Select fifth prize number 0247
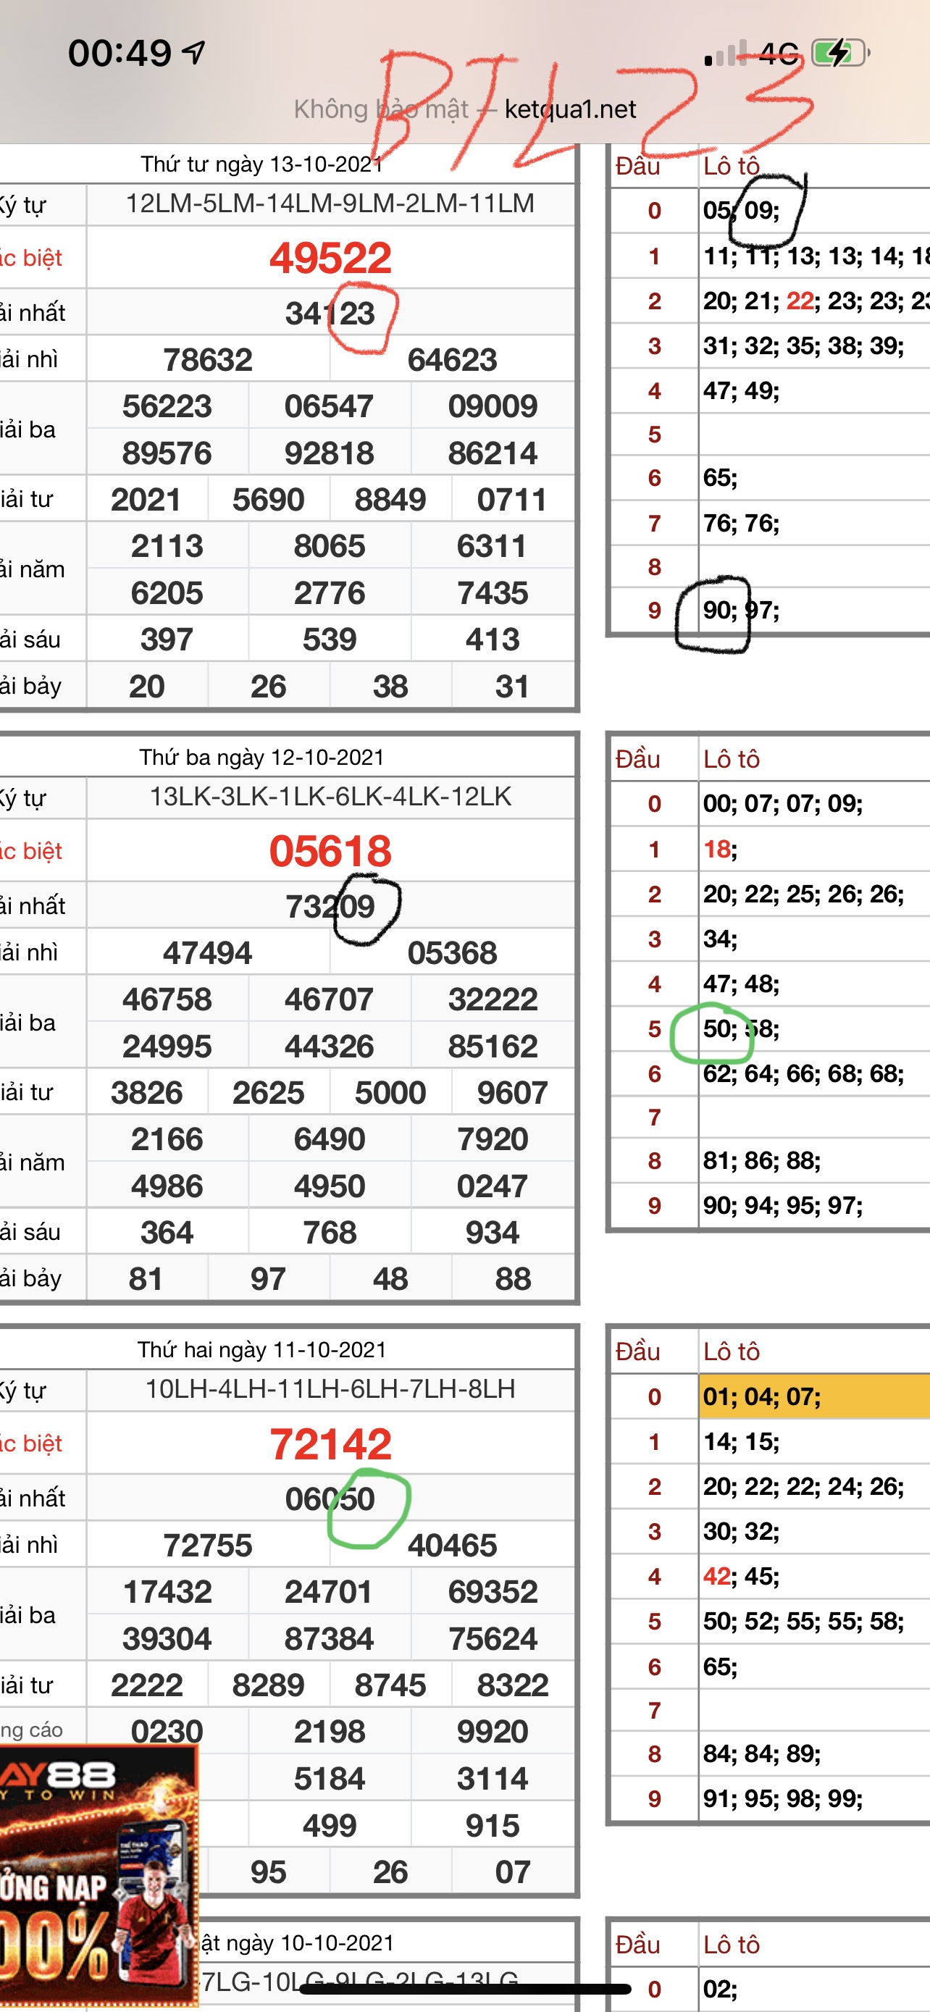The width and height of the screenshot is (930, 2012). 493,1186
